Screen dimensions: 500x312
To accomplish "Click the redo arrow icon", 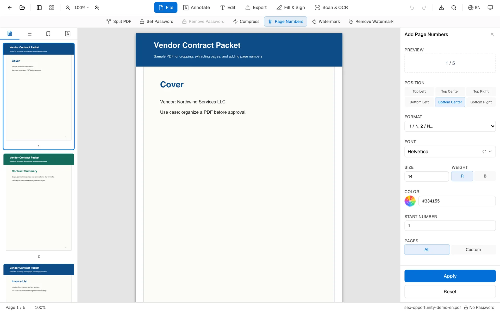I will [424, 8].
